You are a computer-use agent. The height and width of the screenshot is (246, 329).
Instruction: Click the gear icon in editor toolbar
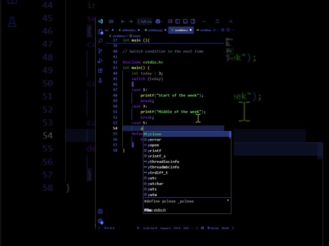click(x=223, y=30)
